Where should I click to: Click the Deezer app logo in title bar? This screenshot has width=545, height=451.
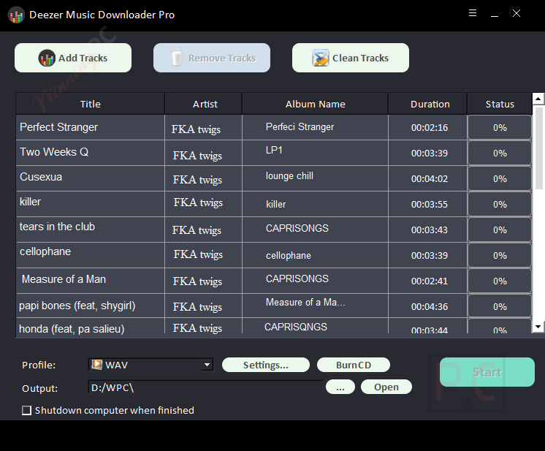coord(16,15)
